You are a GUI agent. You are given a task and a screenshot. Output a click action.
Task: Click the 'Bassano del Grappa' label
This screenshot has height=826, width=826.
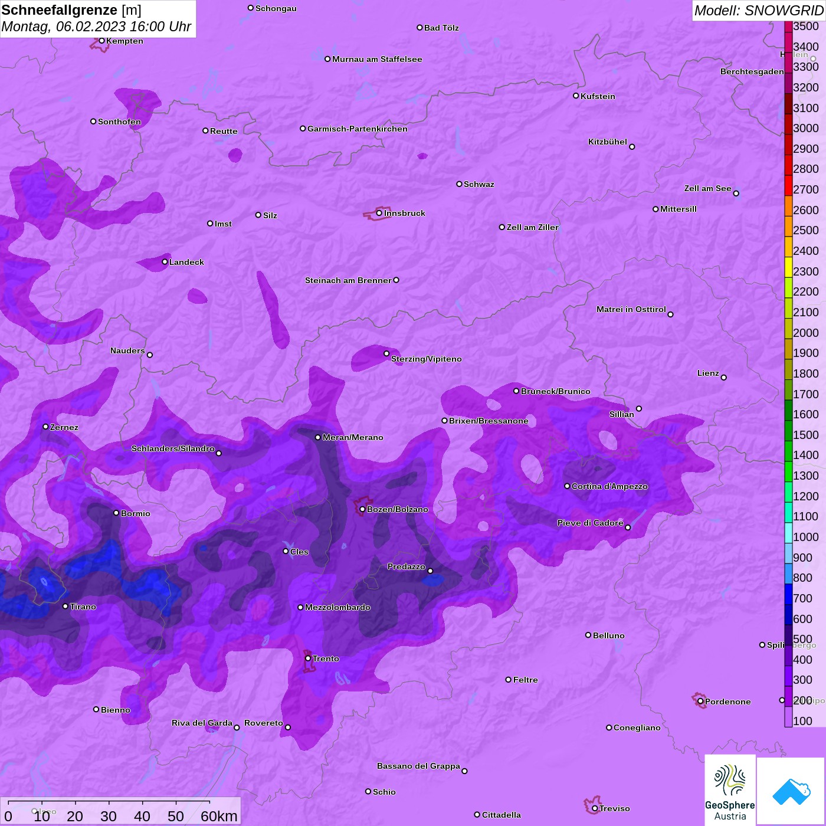coord(419,766)
